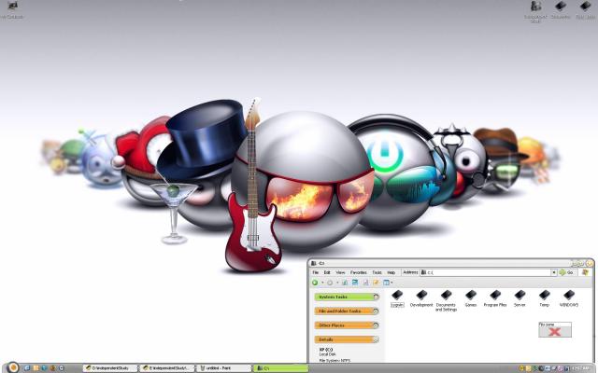
Task: Click the grey Forward button
Action: click(x=330, y=283)
